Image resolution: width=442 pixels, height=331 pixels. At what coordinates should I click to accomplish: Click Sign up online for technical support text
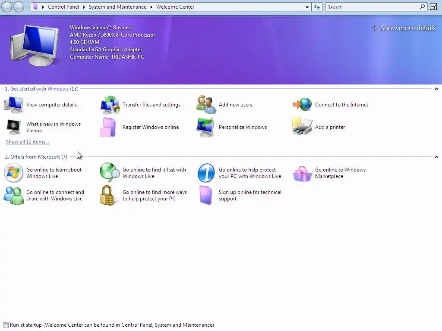(x=250, y=195)
